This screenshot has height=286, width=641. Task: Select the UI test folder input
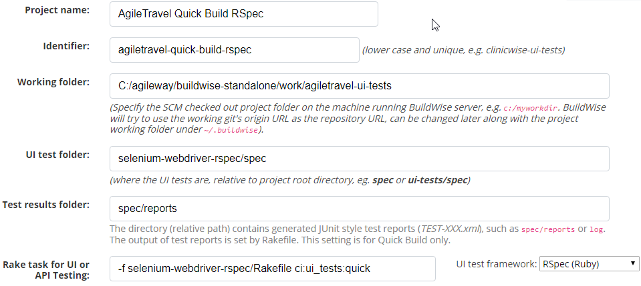(x=360, y=158)
